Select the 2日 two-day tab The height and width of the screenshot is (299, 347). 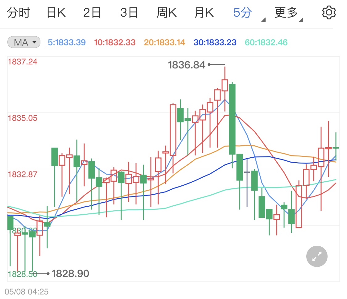coord(92,13)
